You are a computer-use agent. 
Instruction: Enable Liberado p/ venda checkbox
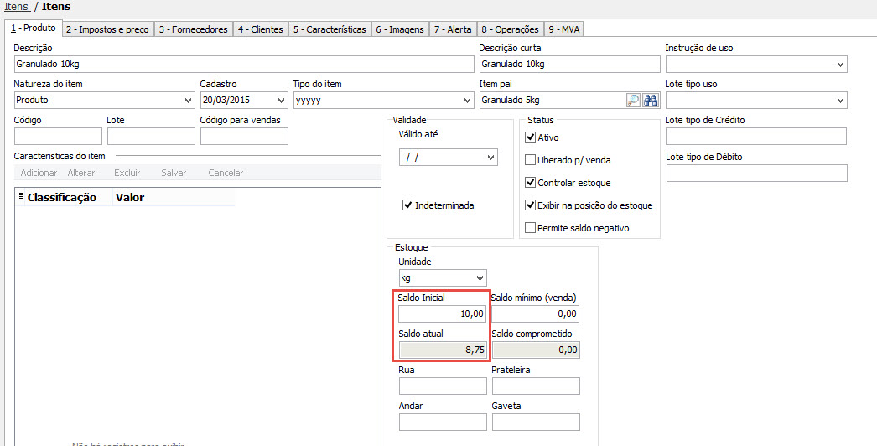click(531, 160)
